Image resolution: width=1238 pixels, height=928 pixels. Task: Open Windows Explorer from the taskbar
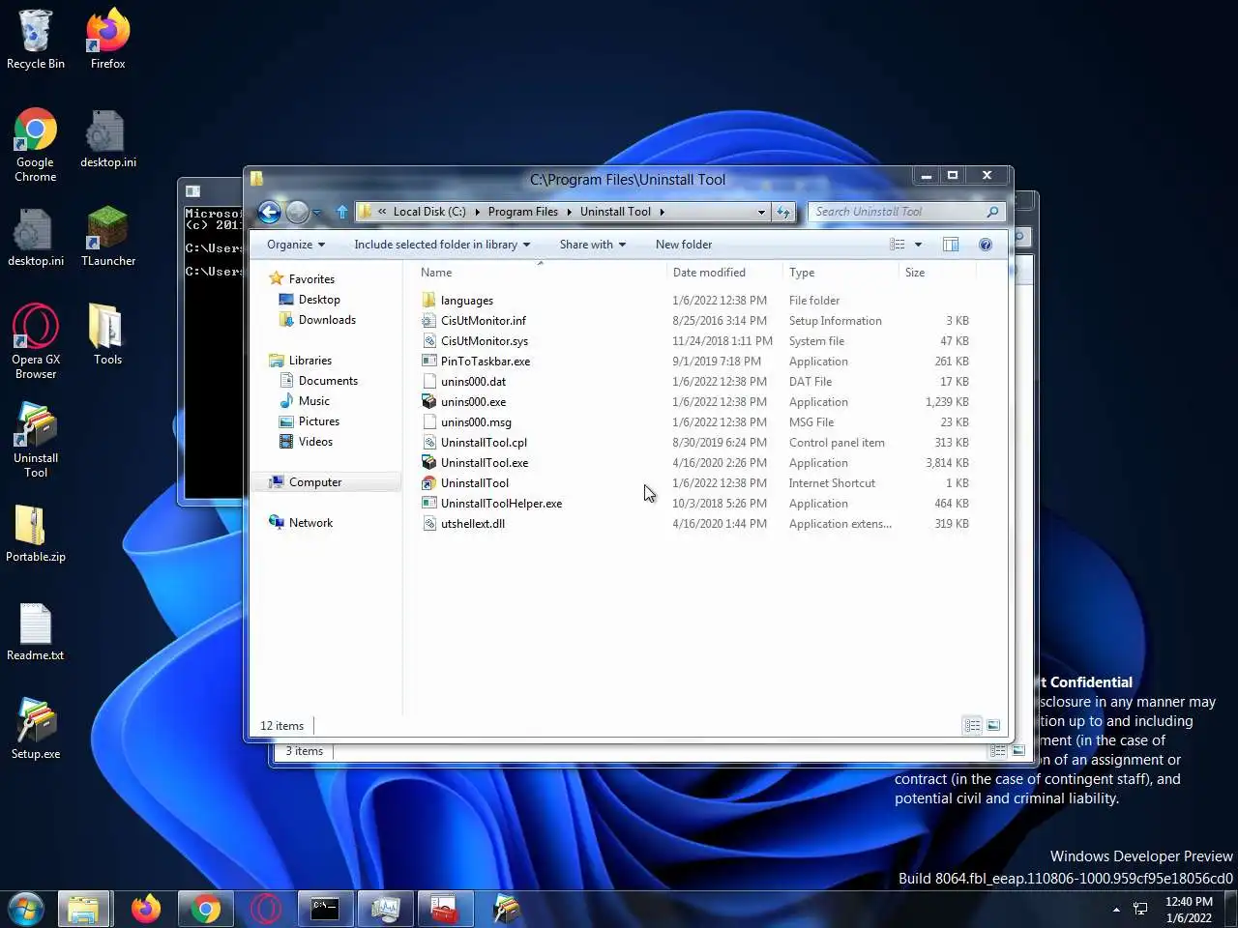pyautogui.click(x=83, y=909)
